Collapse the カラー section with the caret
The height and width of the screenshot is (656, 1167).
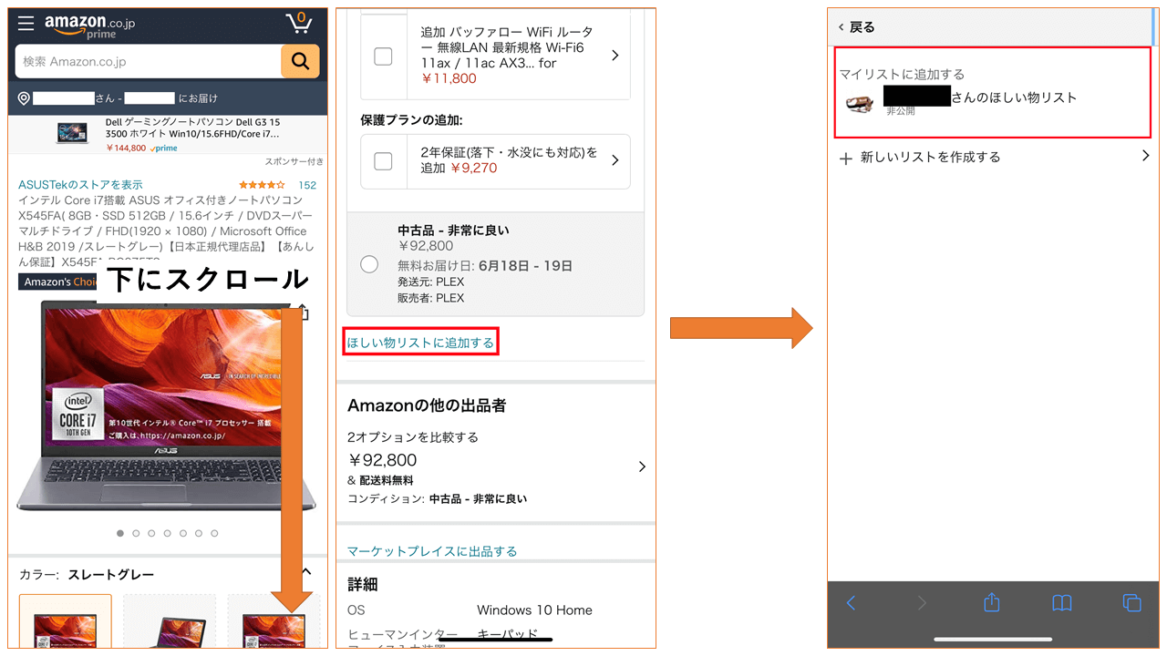[310, 574]
